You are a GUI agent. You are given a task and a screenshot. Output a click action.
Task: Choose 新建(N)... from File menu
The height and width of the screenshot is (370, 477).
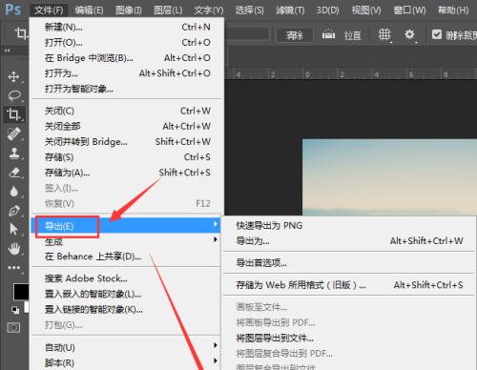(x=127, y=28)
